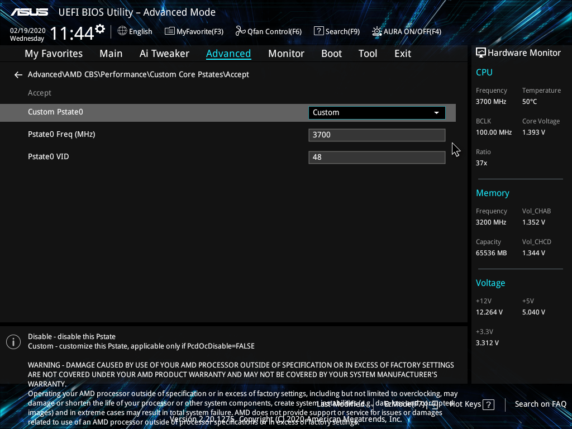
Task: Click the globe language icon
Action: (122, 31)
